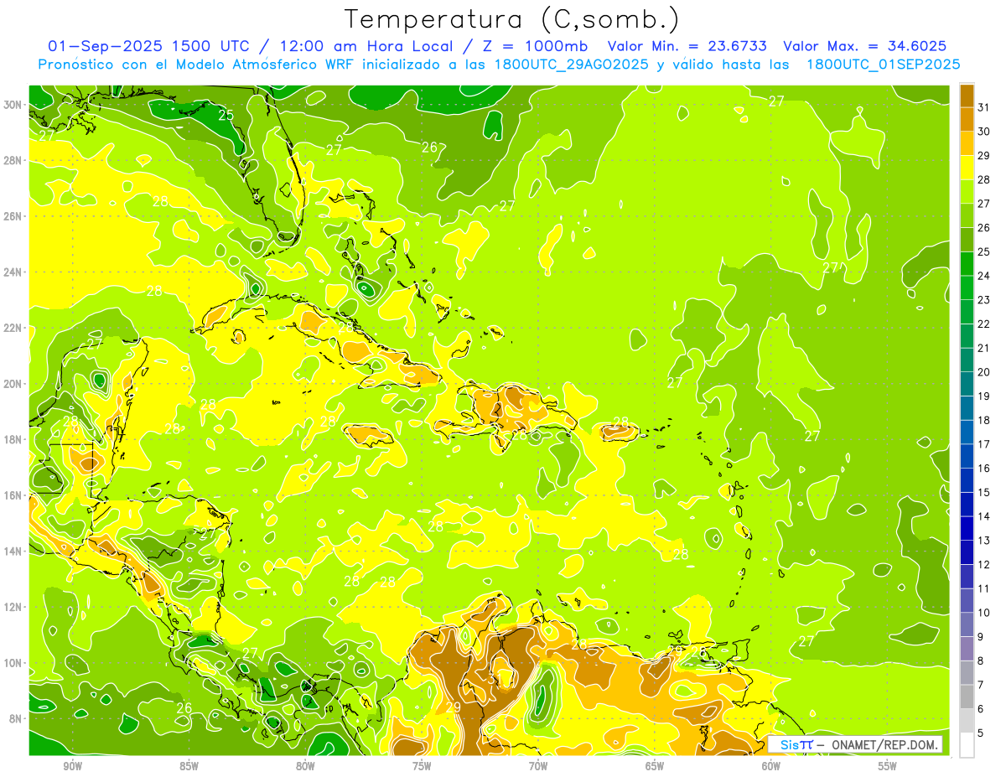Click the number 14 on the color legend
Image resolution: width=1006 pixels, height=777 pixels.
pyautogui.click(x=984, y=516)
